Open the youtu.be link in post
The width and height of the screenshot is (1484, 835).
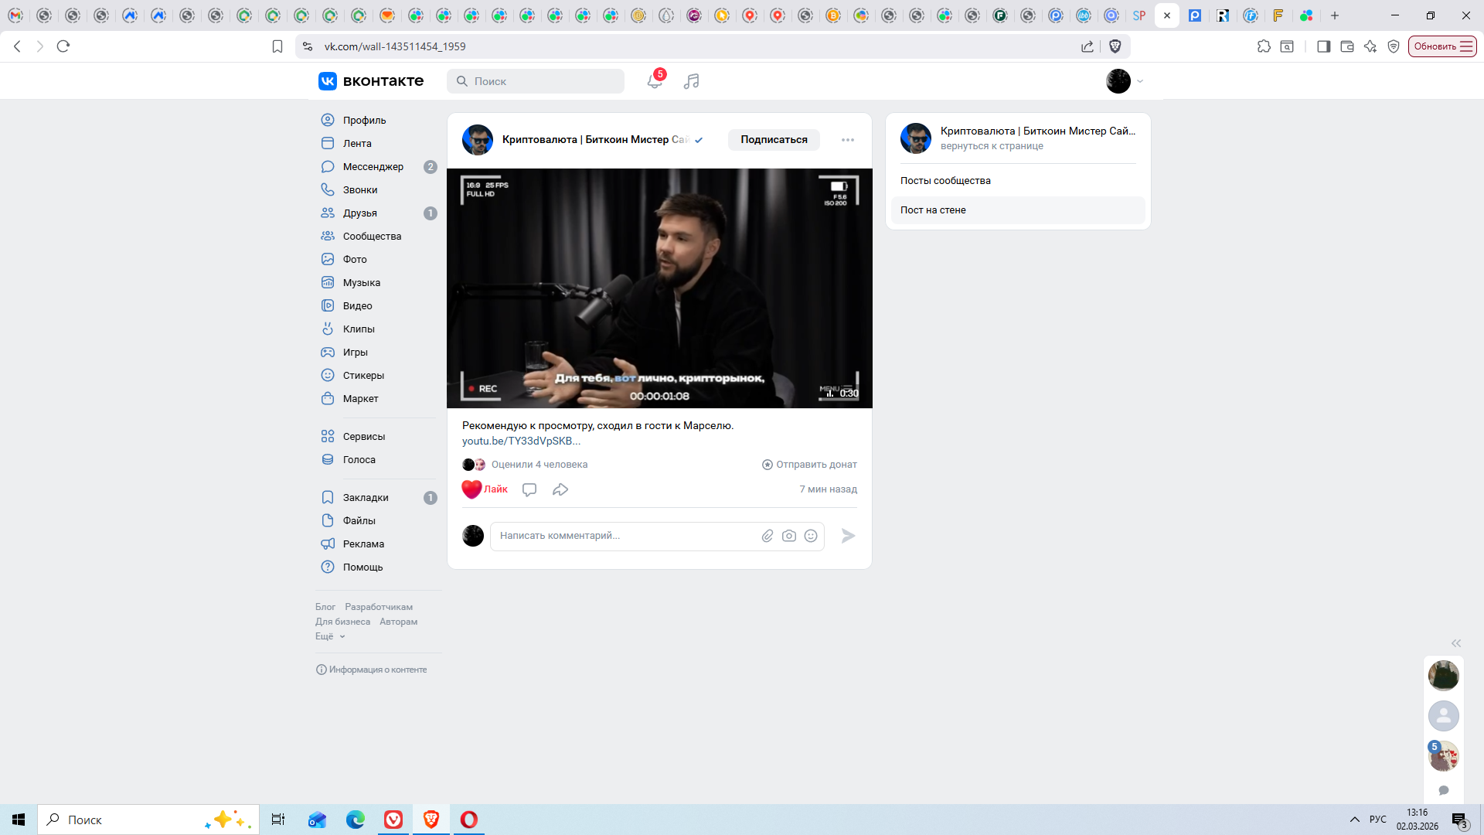coord(521,441)
